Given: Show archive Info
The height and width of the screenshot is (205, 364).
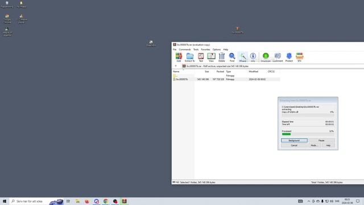Looking at the screenshot, I should (x=253, y=57).
